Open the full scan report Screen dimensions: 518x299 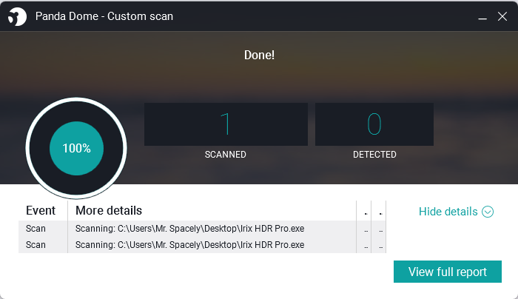[447, 272]
